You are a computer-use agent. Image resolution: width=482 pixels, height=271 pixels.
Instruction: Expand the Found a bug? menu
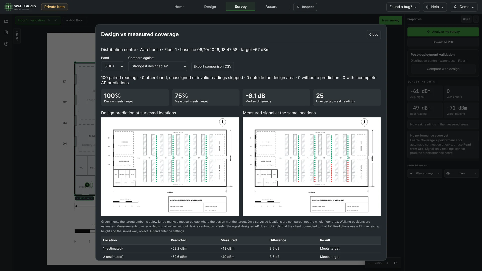point(403,7)
